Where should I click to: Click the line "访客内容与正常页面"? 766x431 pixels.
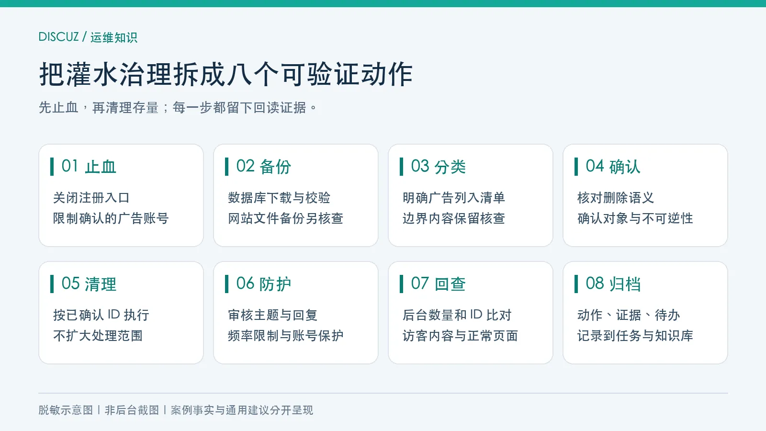point(460,336)
